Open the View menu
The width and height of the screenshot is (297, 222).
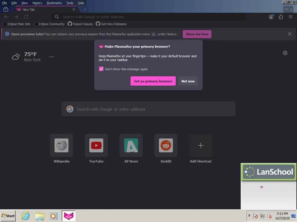coord(24,3)
